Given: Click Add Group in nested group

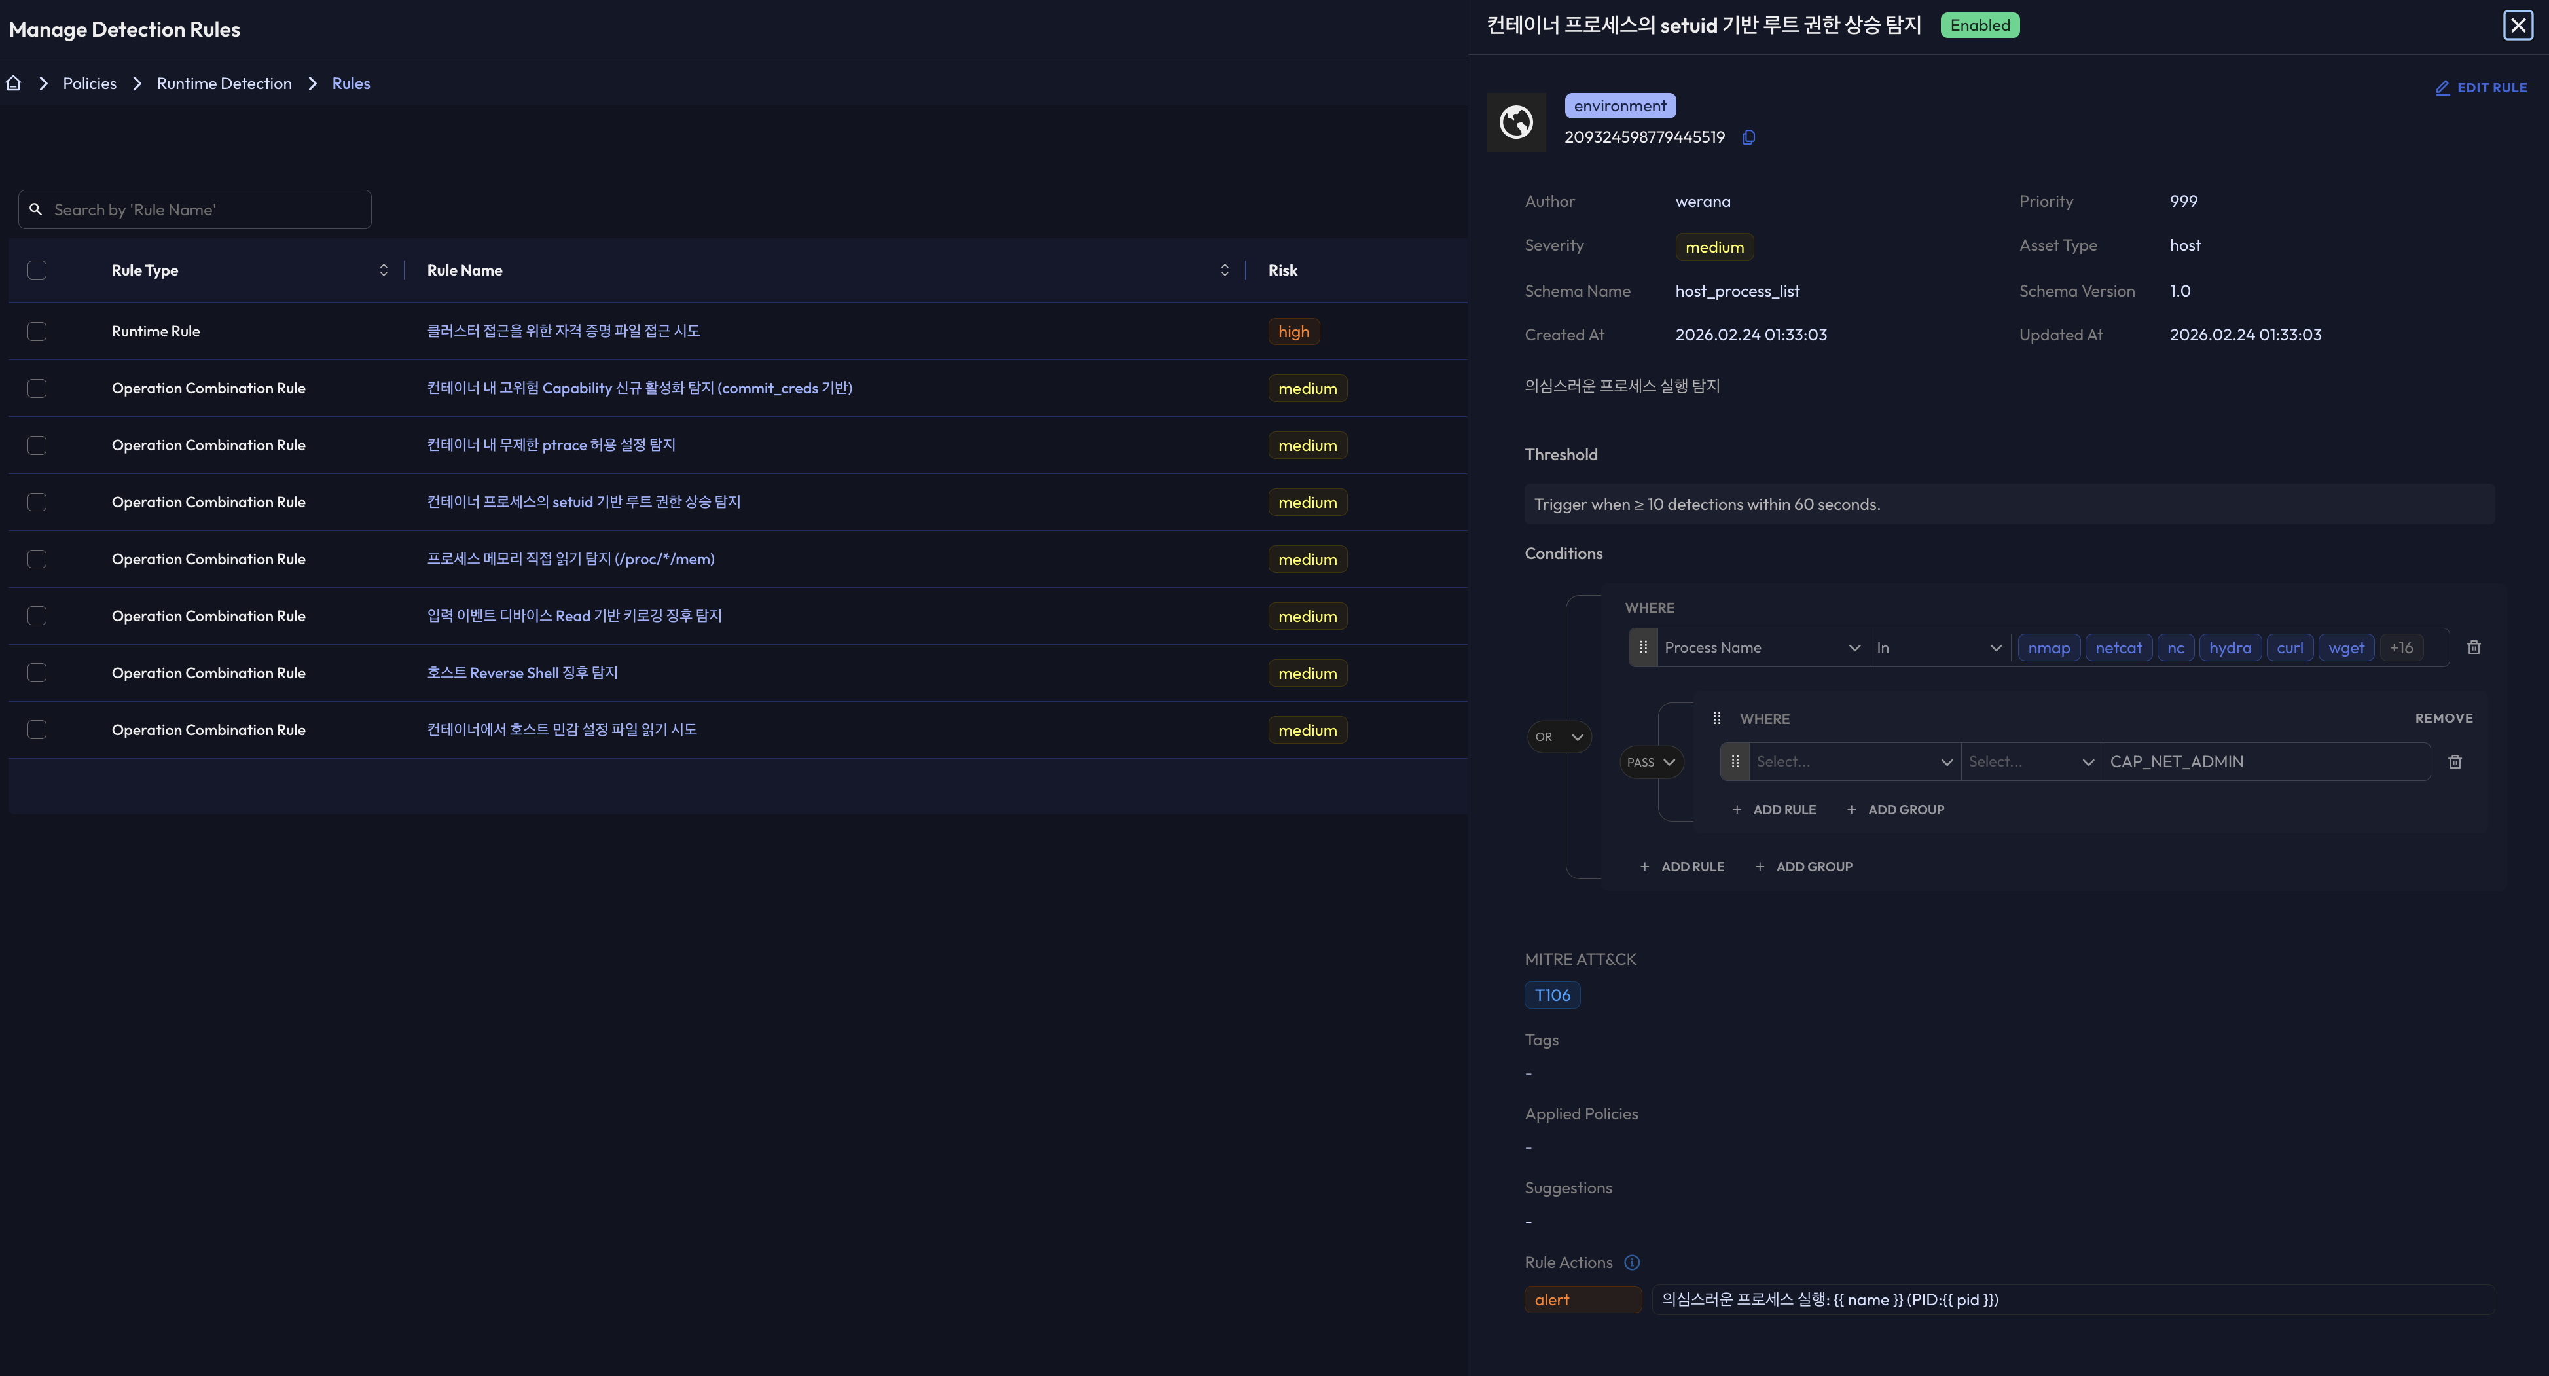Looking at the screenshot, I should (1895, 809).
